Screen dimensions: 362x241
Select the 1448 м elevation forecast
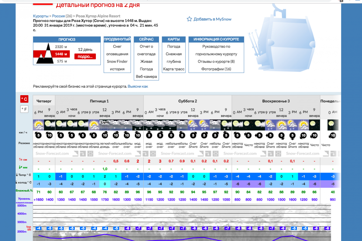(61, 54)
